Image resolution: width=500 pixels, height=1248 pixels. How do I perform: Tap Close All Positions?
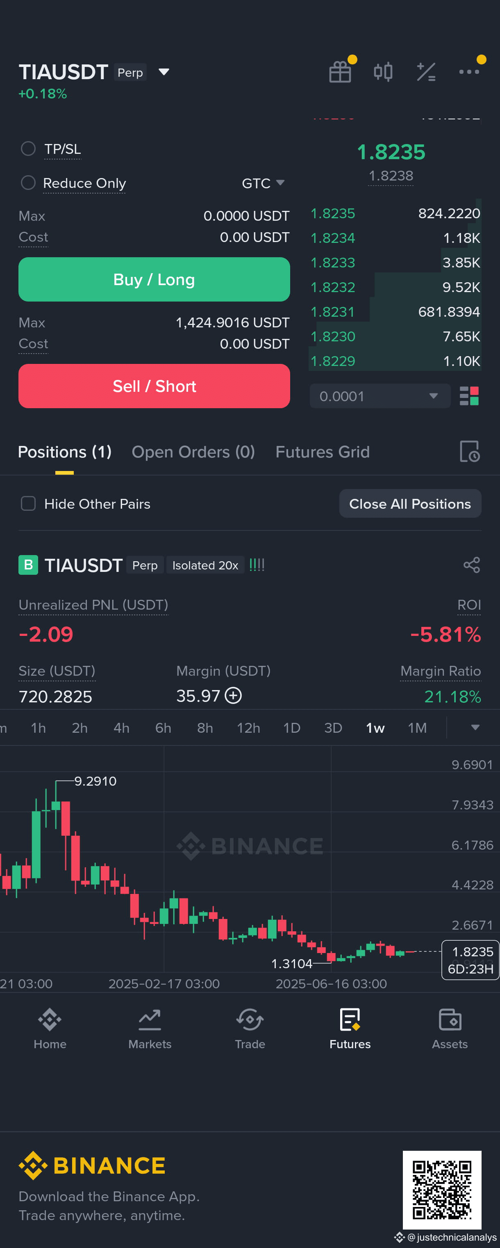click(x=410, y=503)
